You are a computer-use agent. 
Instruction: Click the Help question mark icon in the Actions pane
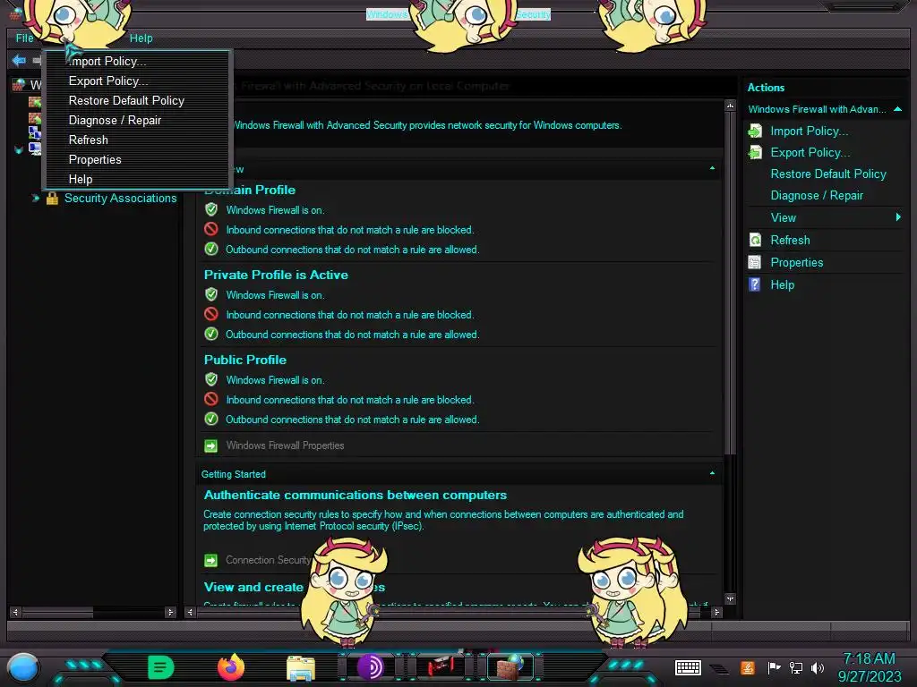pos(755,284)
